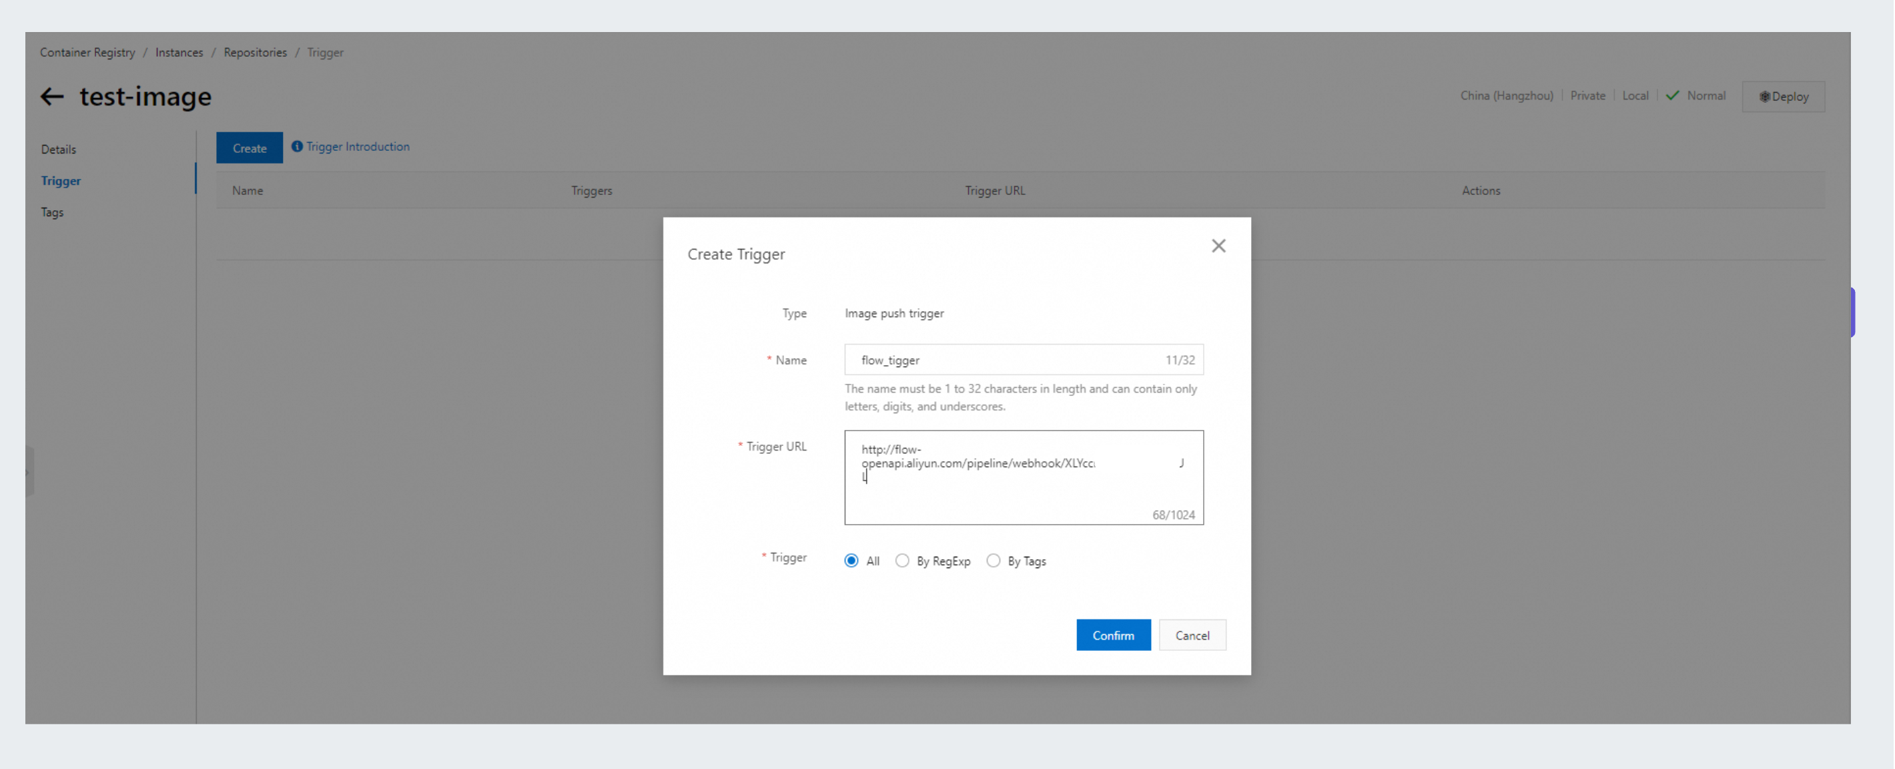Go to Instances breadcrumb

point(179,52)
